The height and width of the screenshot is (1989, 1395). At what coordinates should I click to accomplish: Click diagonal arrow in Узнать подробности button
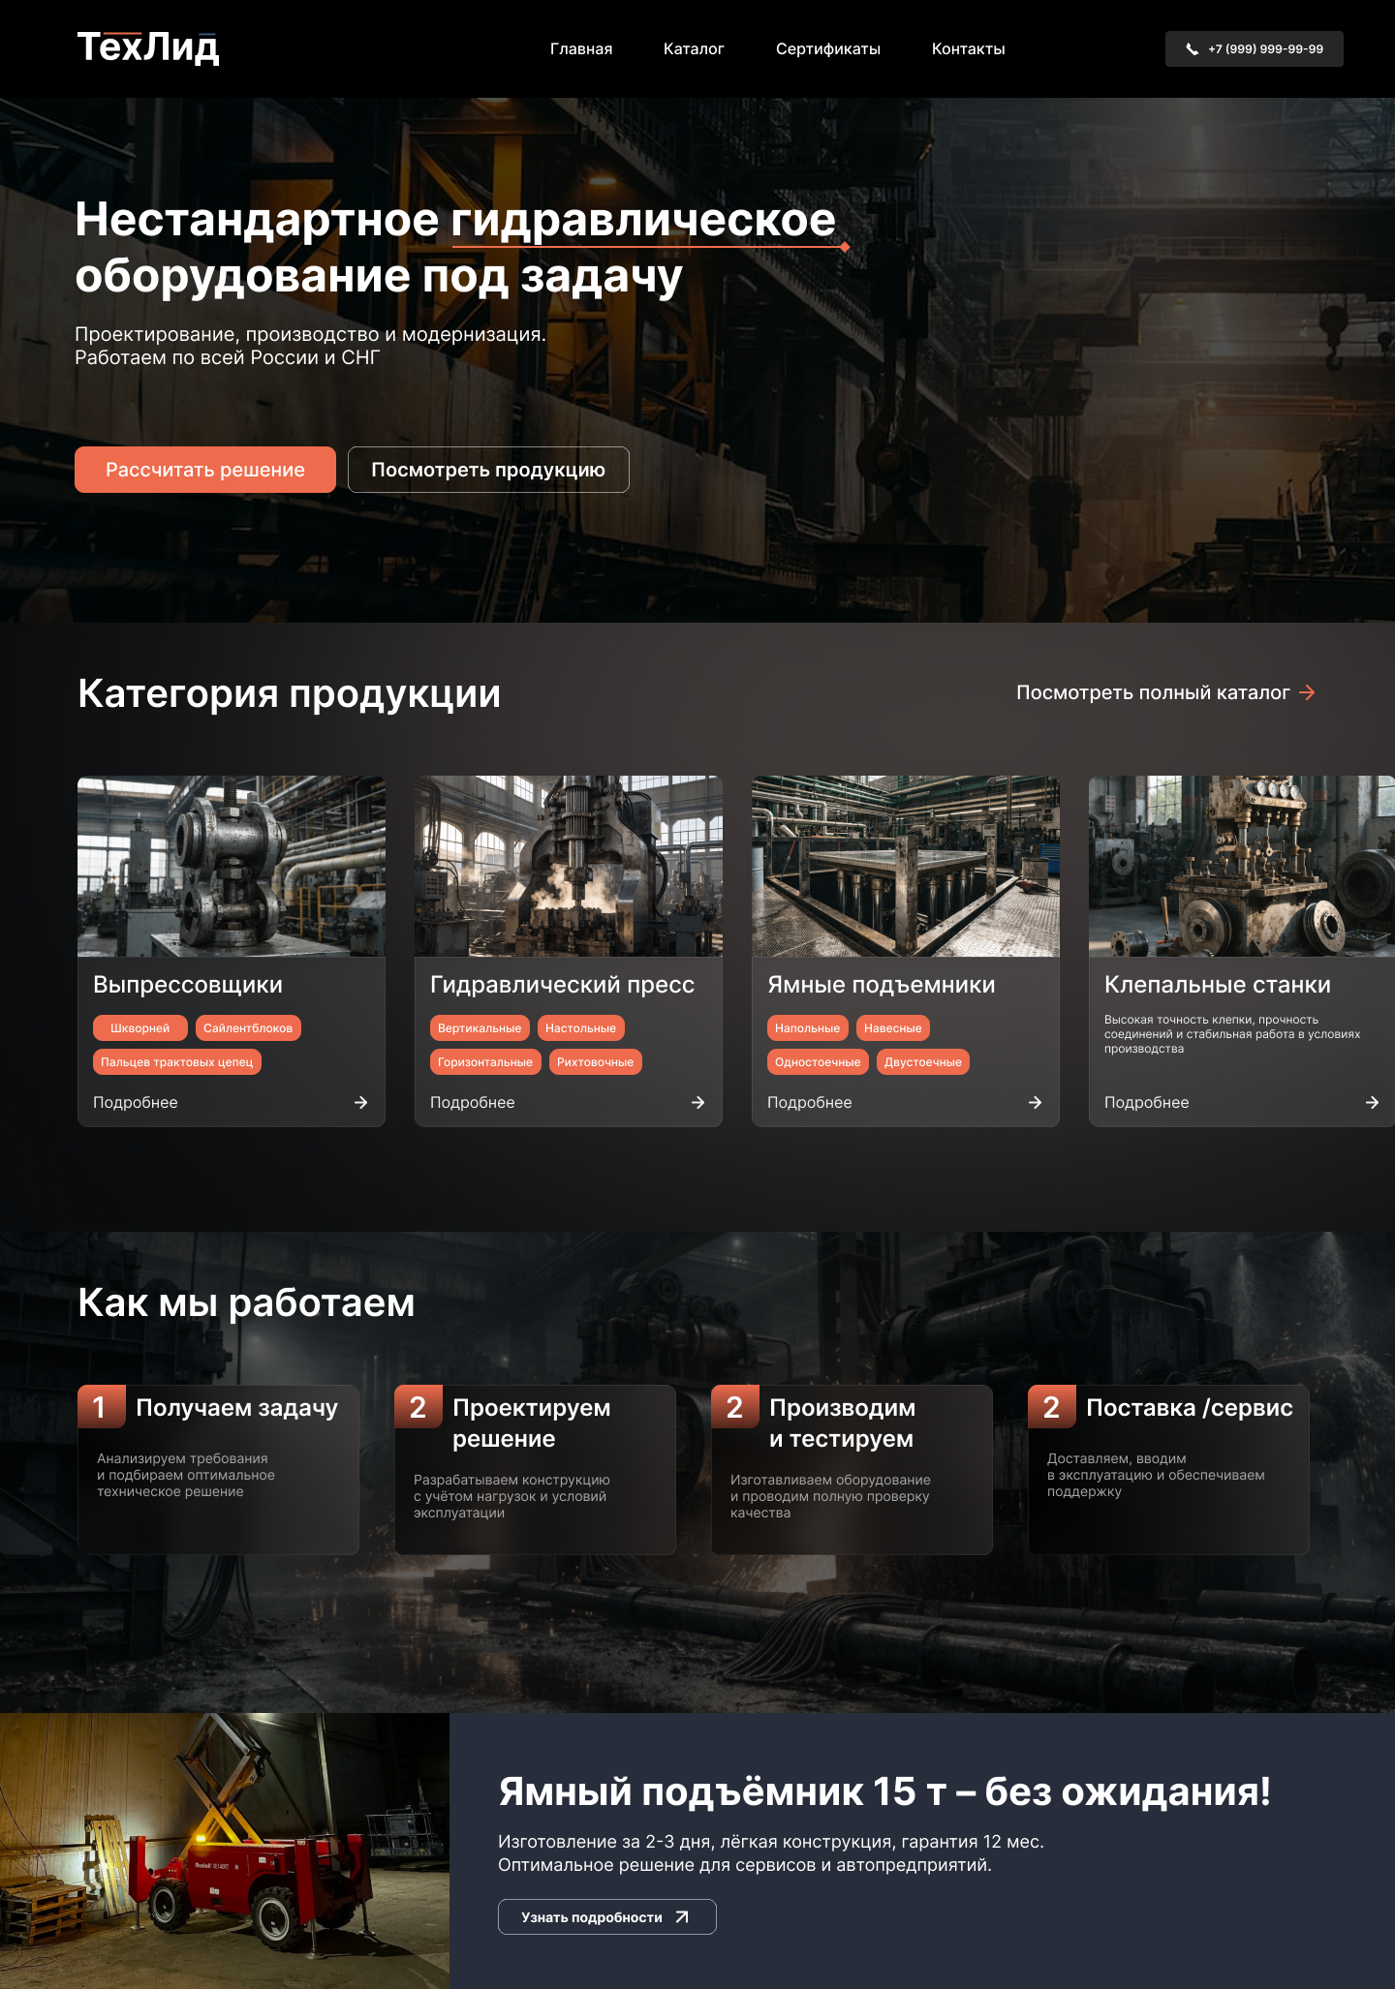[x=682, y=1916]
